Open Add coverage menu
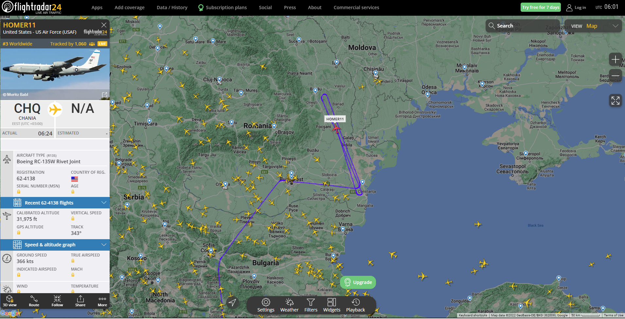This screenshot has width=625, height=319. [x=130, y=8]
